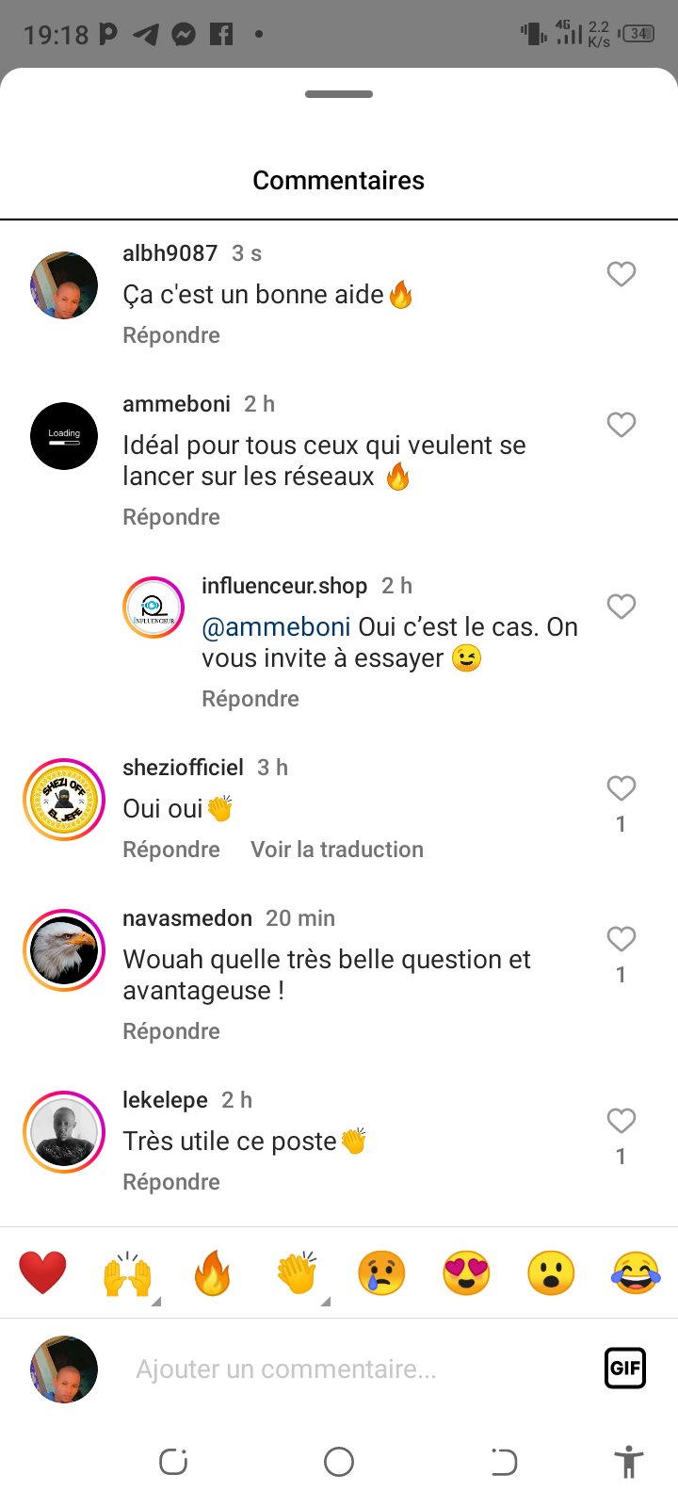Pick the crying face emoji reaction
Image resolution: width=678 pixels, height=1507 pixels.
381,1273
